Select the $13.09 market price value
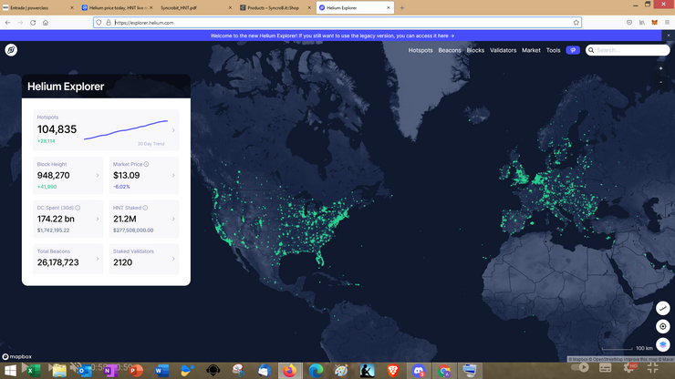675x379 pixels. pos(126,175)
